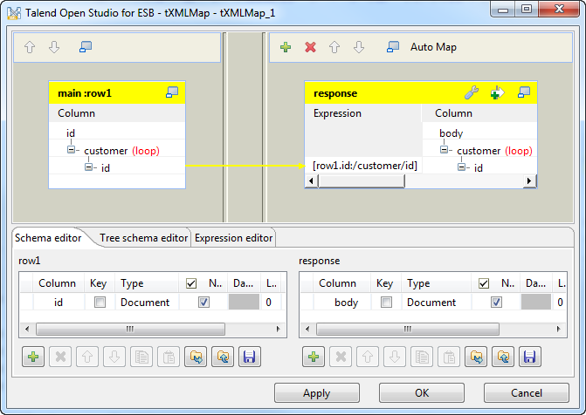Click Type column header in row1 schema
This screenshot has width=586, height=415.
coord(148,283)
